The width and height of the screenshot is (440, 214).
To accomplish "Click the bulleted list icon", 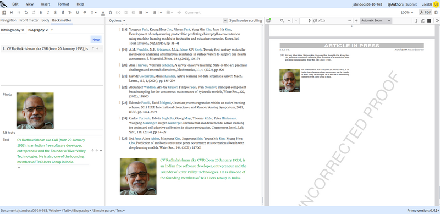I will (x=141, y=12).
